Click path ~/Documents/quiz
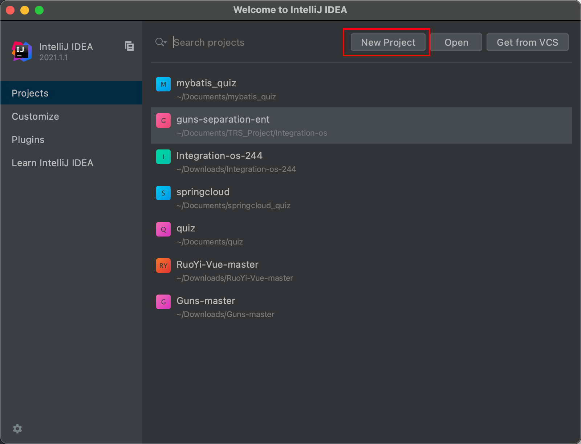 (210, 242)
